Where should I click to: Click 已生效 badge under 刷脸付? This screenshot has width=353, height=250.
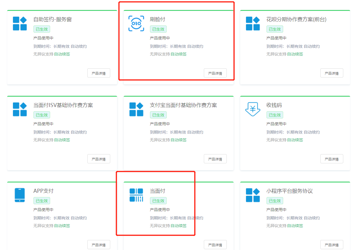(x=158, y=29)
